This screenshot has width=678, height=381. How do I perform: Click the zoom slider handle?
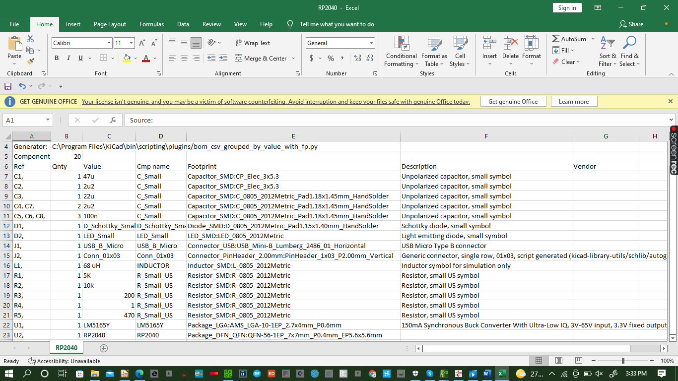[623, 361]
